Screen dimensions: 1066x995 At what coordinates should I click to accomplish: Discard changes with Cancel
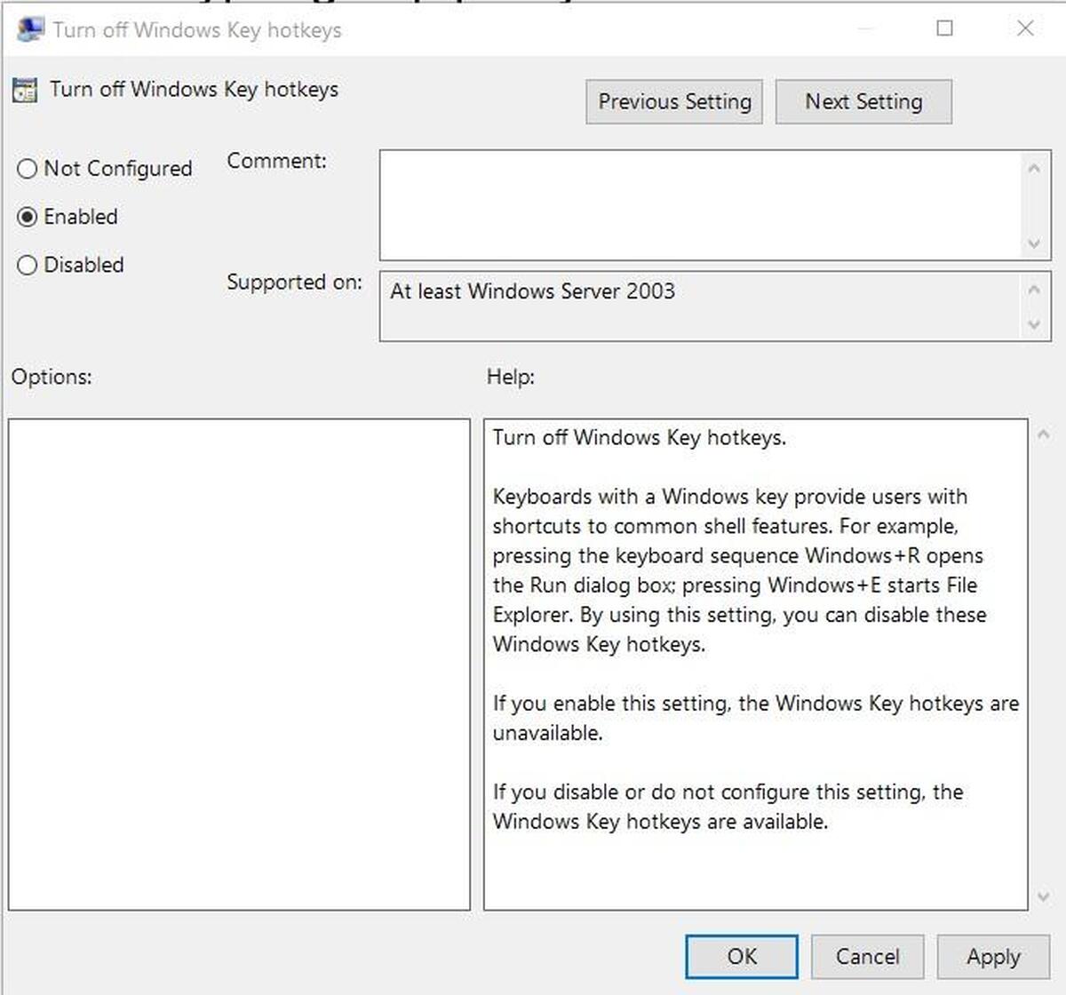[x=867, y=957]
